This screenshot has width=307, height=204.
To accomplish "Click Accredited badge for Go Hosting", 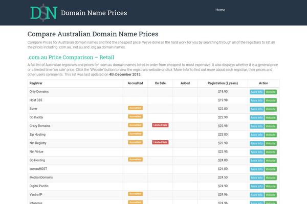I will [x=135, y=160].
